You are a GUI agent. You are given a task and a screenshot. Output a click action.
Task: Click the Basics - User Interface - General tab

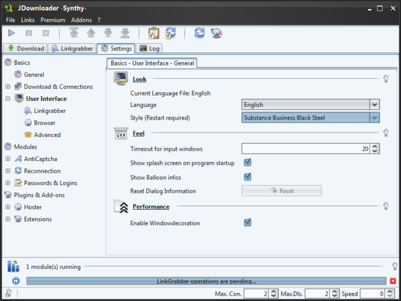click(x=152, y=63)
